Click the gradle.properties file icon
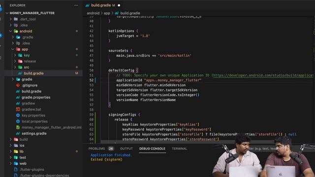 coord(18,97)
